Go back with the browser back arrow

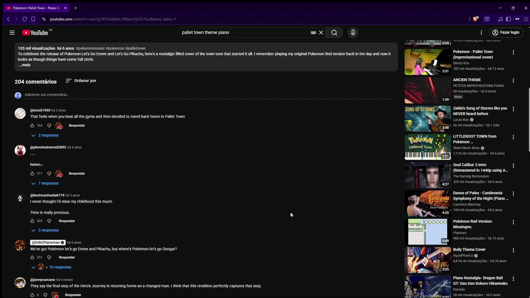(x=8, y=19)
